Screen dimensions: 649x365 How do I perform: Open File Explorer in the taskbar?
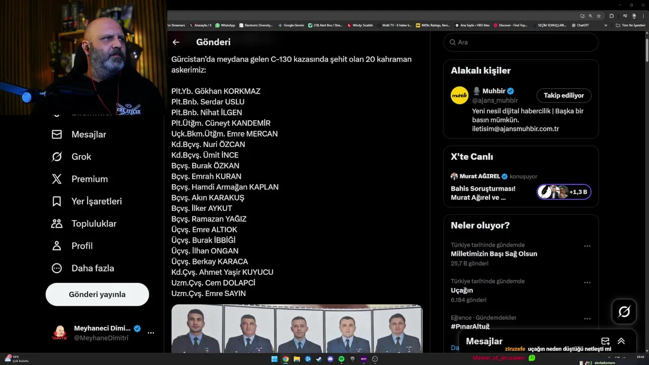[x=297, y=359]
